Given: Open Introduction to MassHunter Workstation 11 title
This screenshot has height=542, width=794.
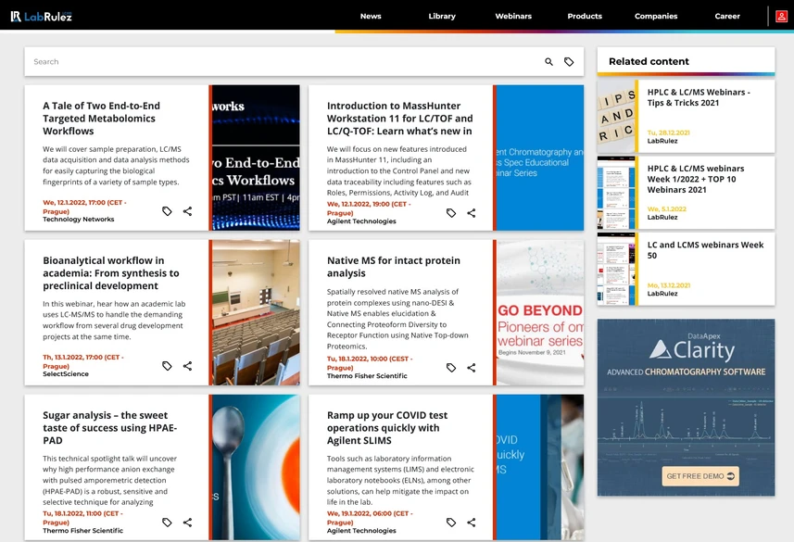Looking at the screenshot, I should coord(400,119).
